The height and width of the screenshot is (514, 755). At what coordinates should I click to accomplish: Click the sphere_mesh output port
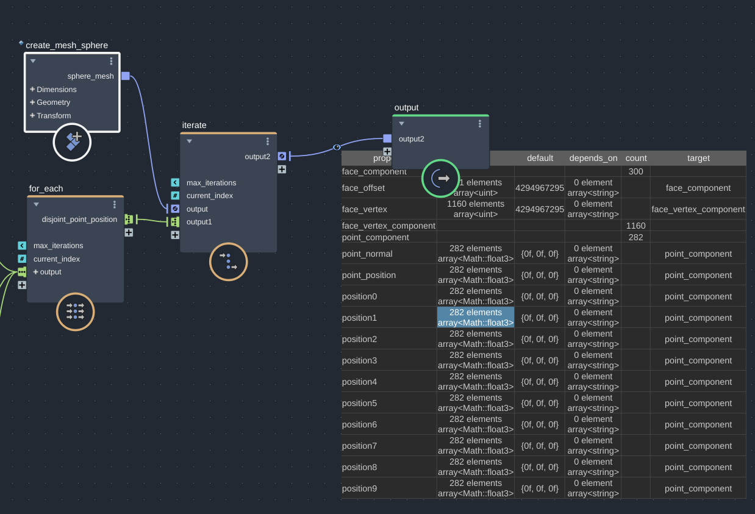126,76
